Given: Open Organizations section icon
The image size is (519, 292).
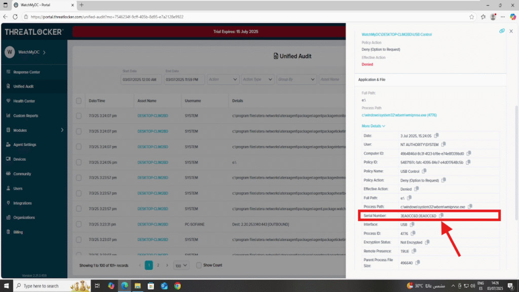Looking at the screenshot, I should click(8, 217).
